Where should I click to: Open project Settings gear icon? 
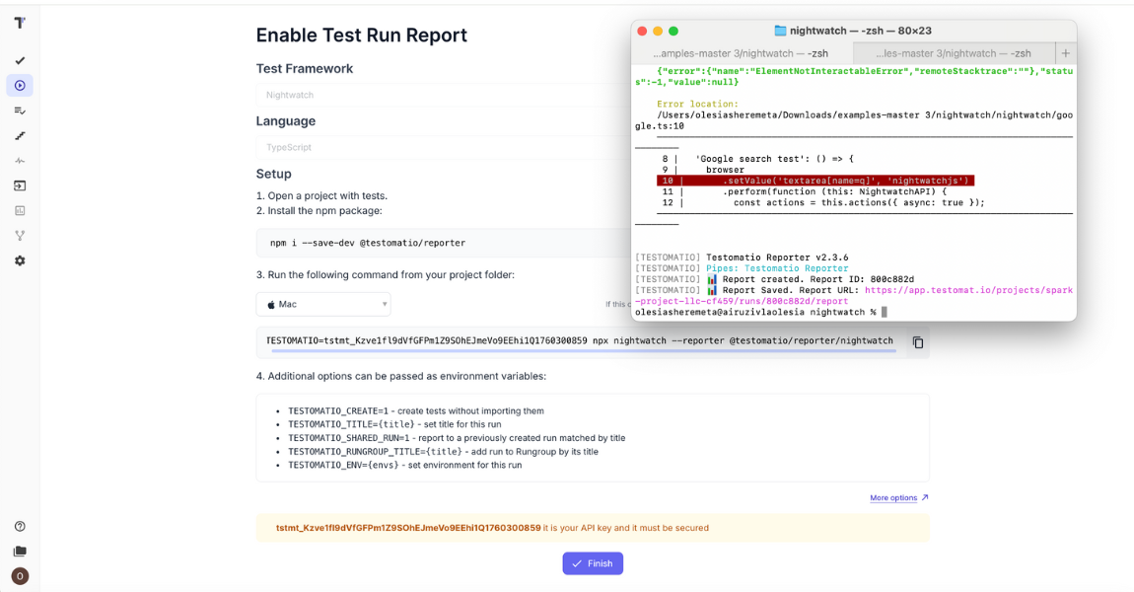click(20, 260)
